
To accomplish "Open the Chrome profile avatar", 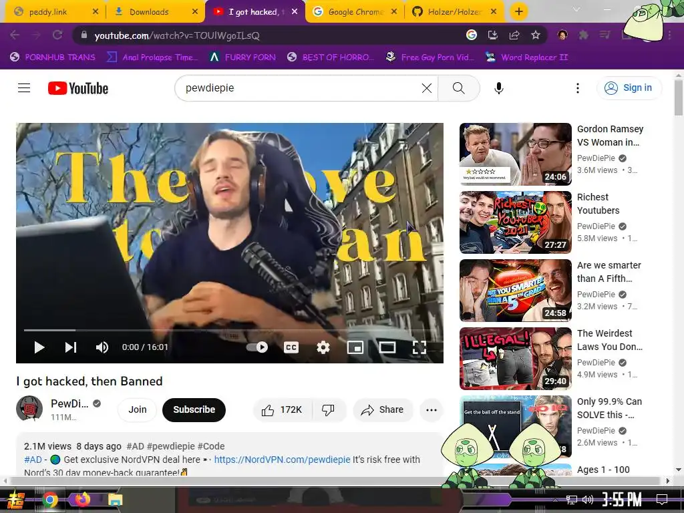I will (562, 35).
